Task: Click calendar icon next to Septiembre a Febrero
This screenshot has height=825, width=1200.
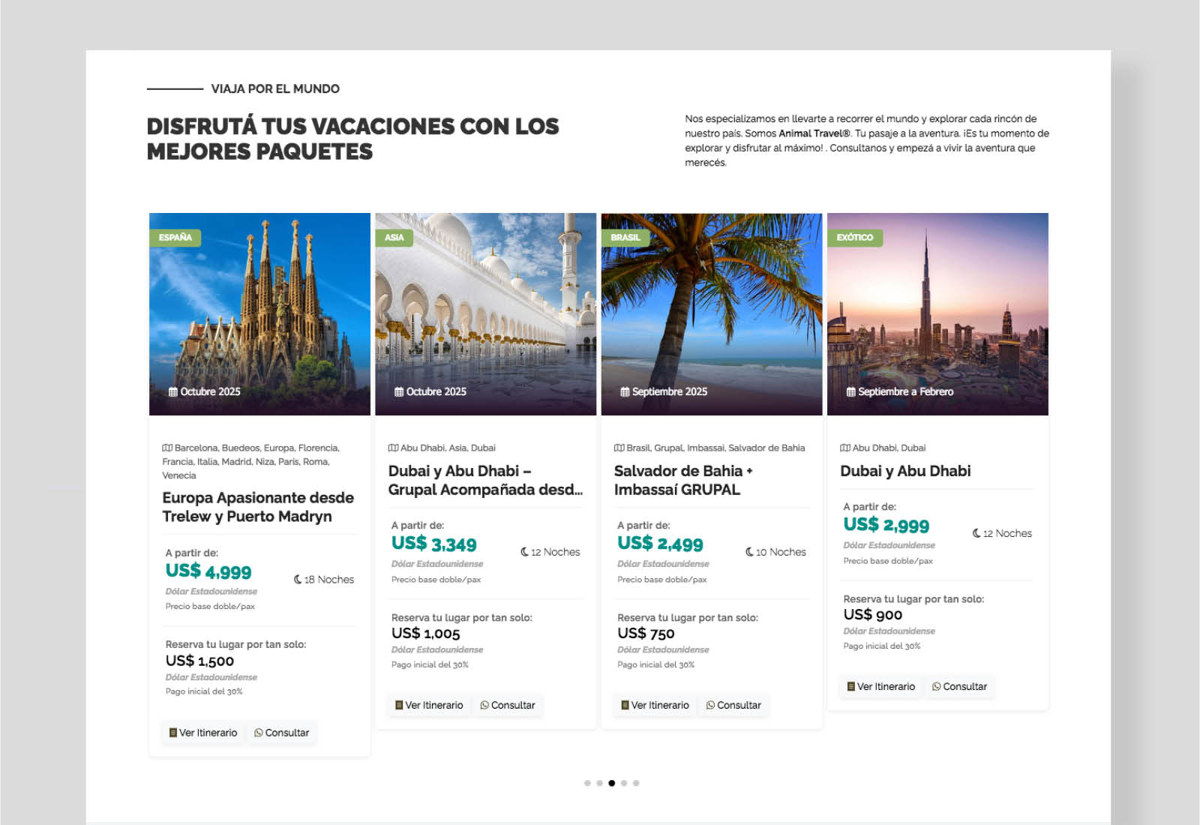Action: pos(850,391)
